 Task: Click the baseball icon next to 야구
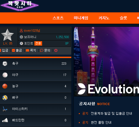pos(5,75)
